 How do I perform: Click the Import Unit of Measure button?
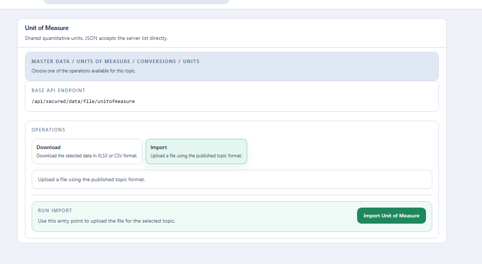click(x=391, y=215)
